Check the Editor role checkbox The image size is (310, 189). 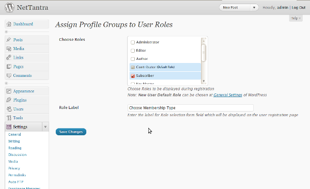click(133, 51)
